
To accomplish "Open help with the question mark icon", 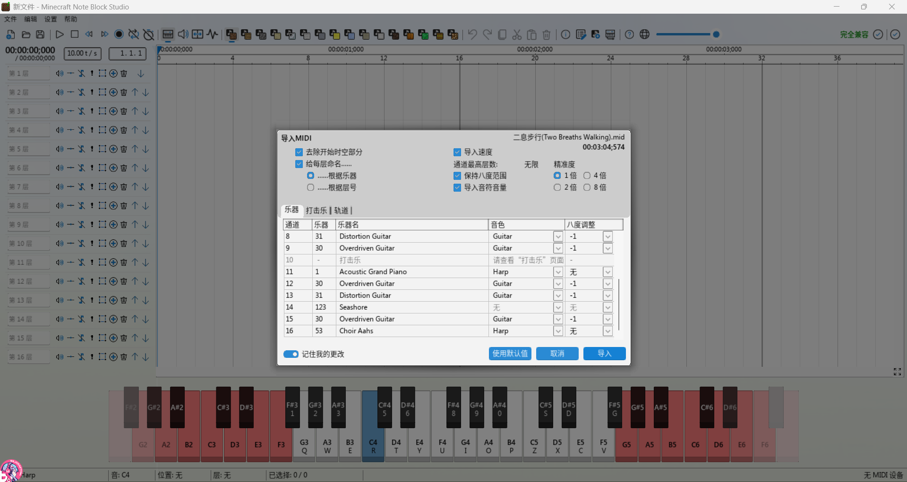I will (x=629, y=34).
